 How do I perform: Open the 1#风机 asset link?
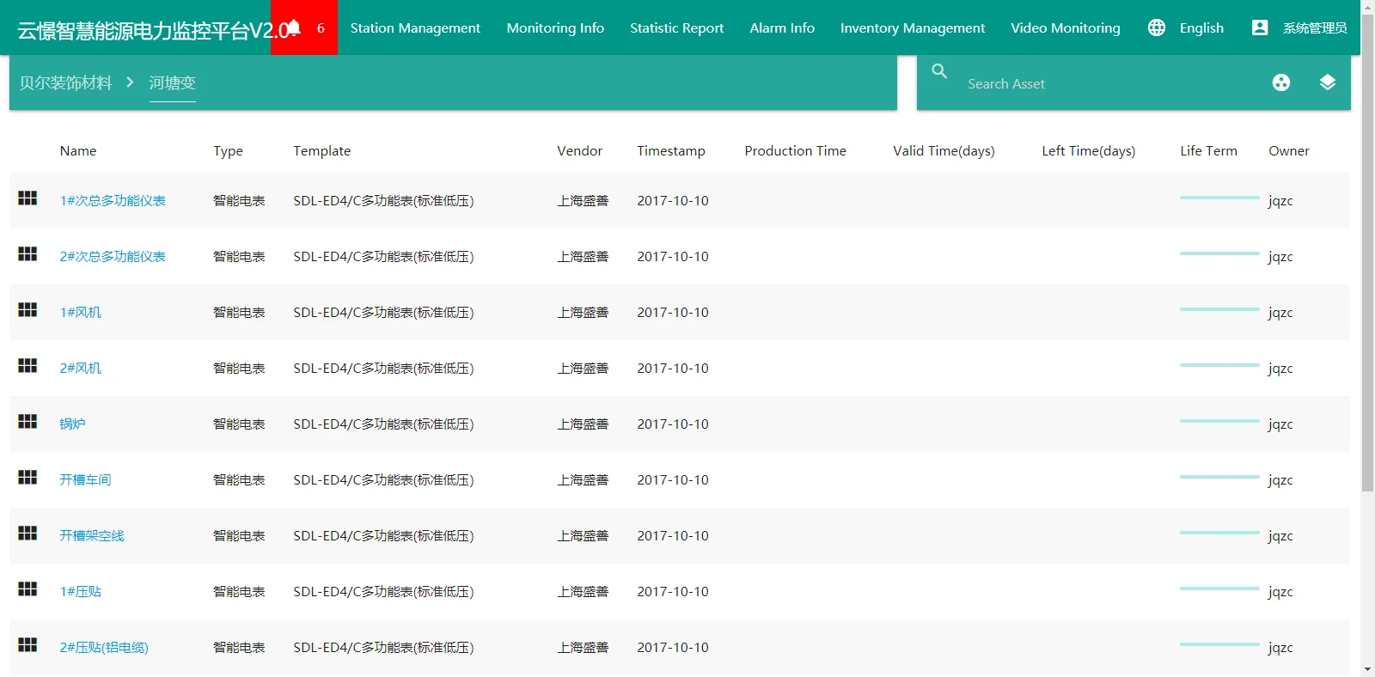[x=81, y=313]
